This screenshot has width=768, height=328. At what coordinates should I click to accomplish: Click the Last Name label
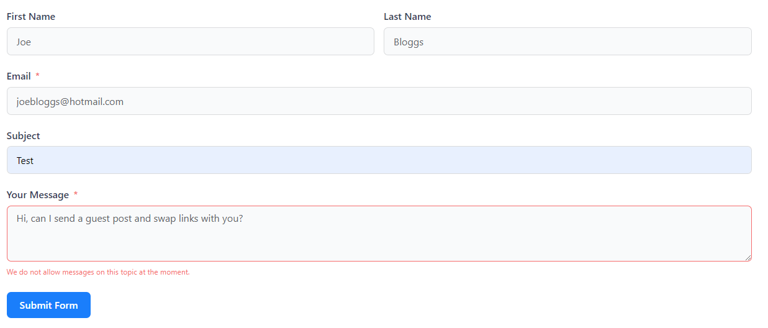point(407,17)
